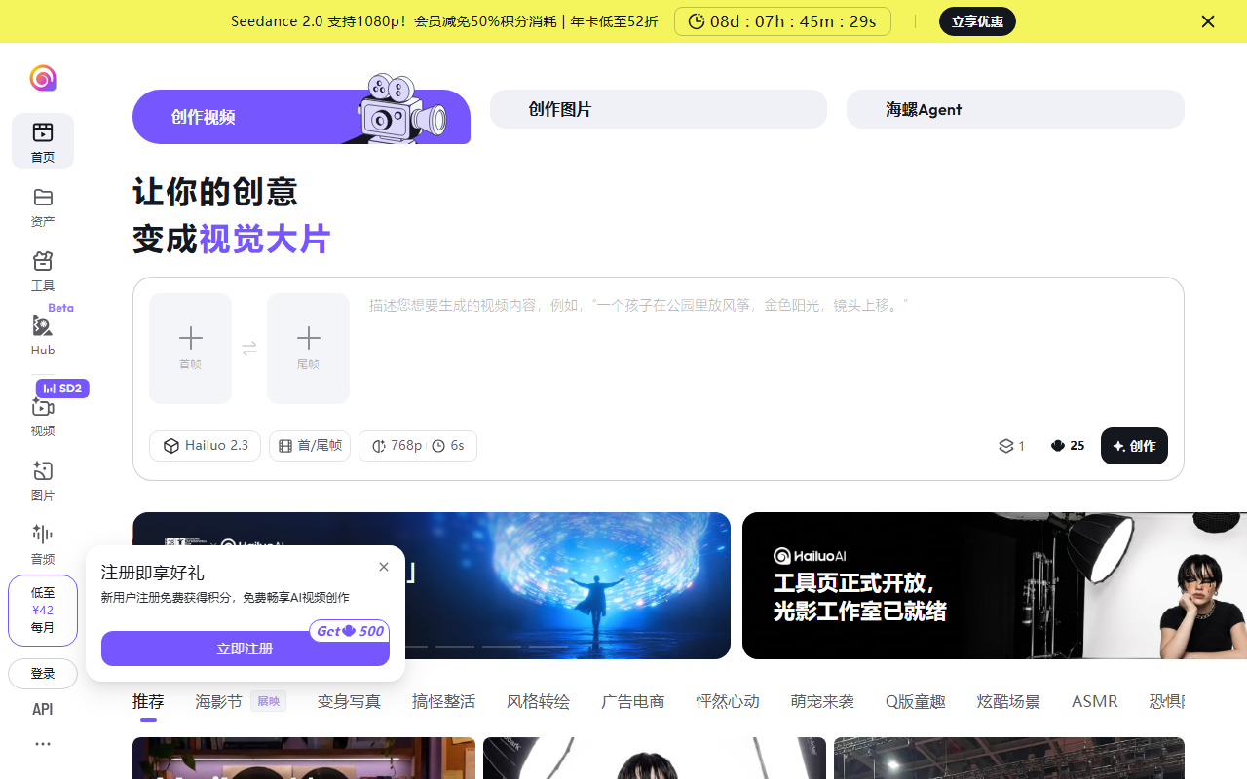Click the layers count icon showing 1

tap(1012, 446)
